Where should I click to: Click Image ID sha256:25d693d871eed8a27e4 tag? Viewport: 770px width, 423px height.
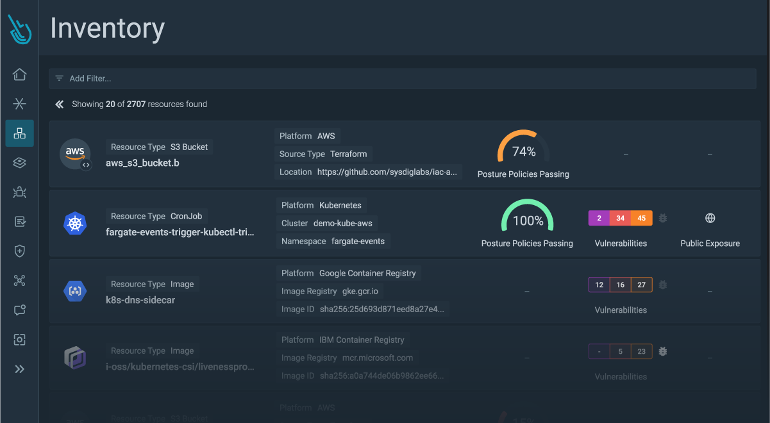tap(363, 309)
